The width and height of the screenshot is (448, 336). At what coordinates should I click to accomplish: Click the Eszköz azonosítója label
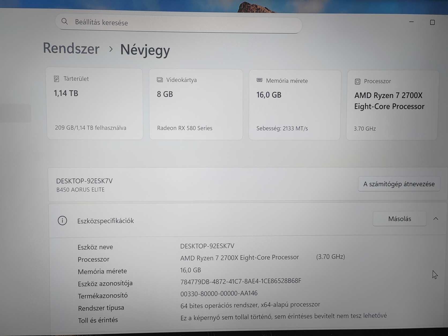click(105, 283)
